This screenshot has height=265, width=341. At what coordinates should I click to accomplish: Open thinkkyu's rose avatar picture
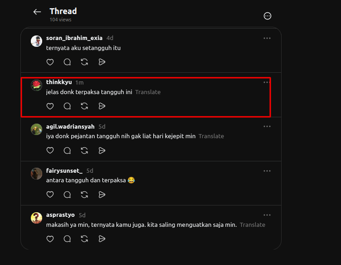[36, 85]
